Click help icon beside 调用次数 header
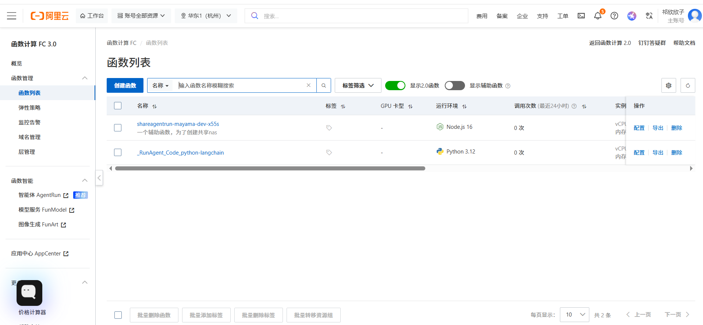The width and height of the screenshot is (703, 325). (x=574, y=106)
